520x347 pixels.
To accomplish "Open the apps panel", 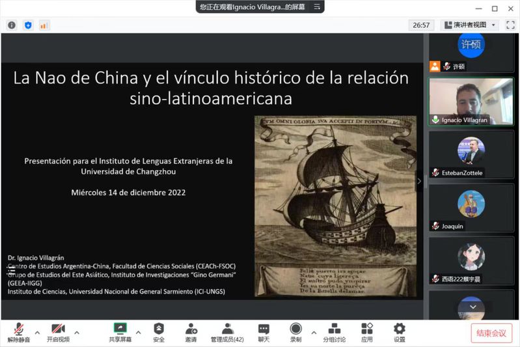I will point(367,333).
